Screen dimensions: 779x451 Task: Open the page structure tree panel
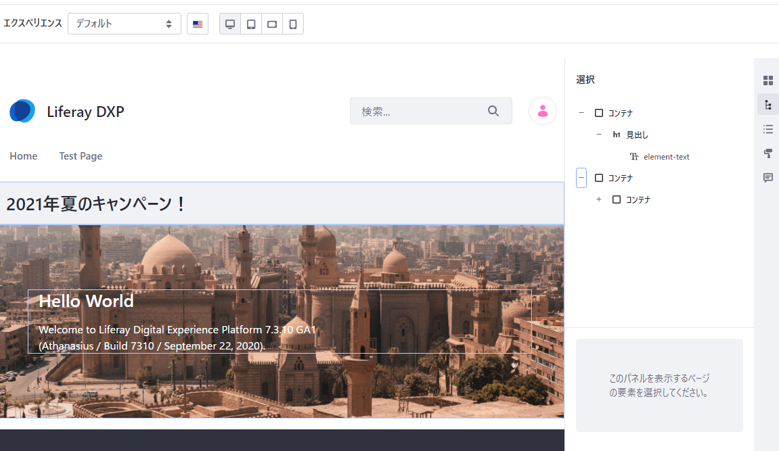click(767, 105)
